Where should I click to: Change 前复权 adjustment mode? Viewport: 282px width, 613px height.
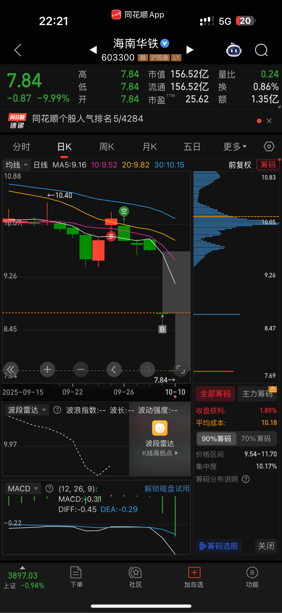(x=240, y=165)
